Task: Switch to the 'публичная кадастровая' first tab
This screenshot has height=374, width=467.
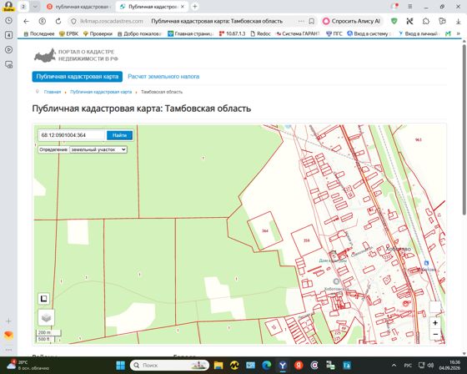Action: pos(79,7)
